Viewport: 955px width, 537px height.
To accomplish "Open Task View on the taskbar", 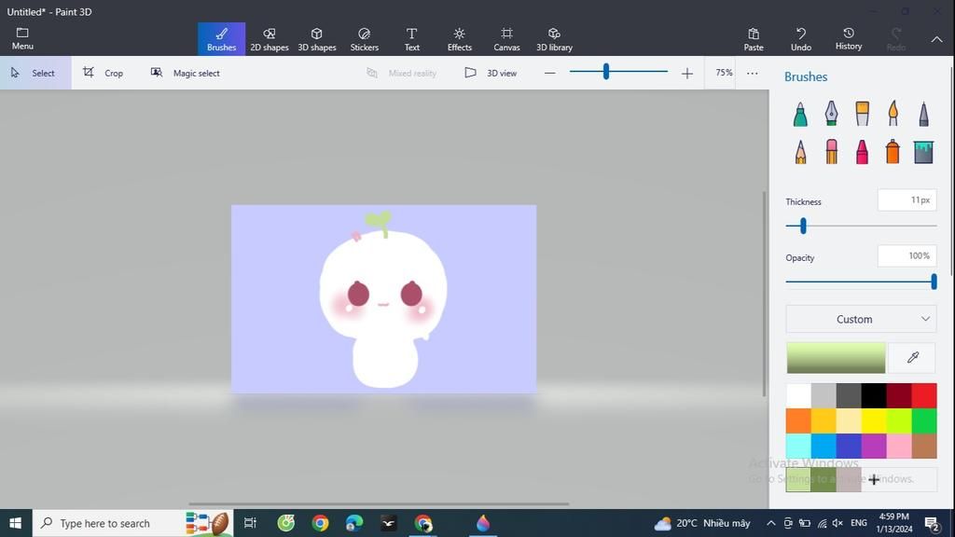I will (250, 523).
